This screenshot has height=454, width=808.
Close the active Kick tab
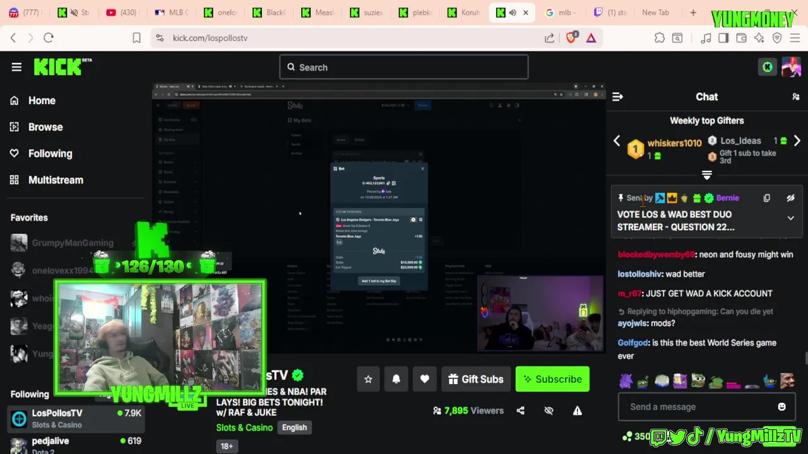point(525,13)
